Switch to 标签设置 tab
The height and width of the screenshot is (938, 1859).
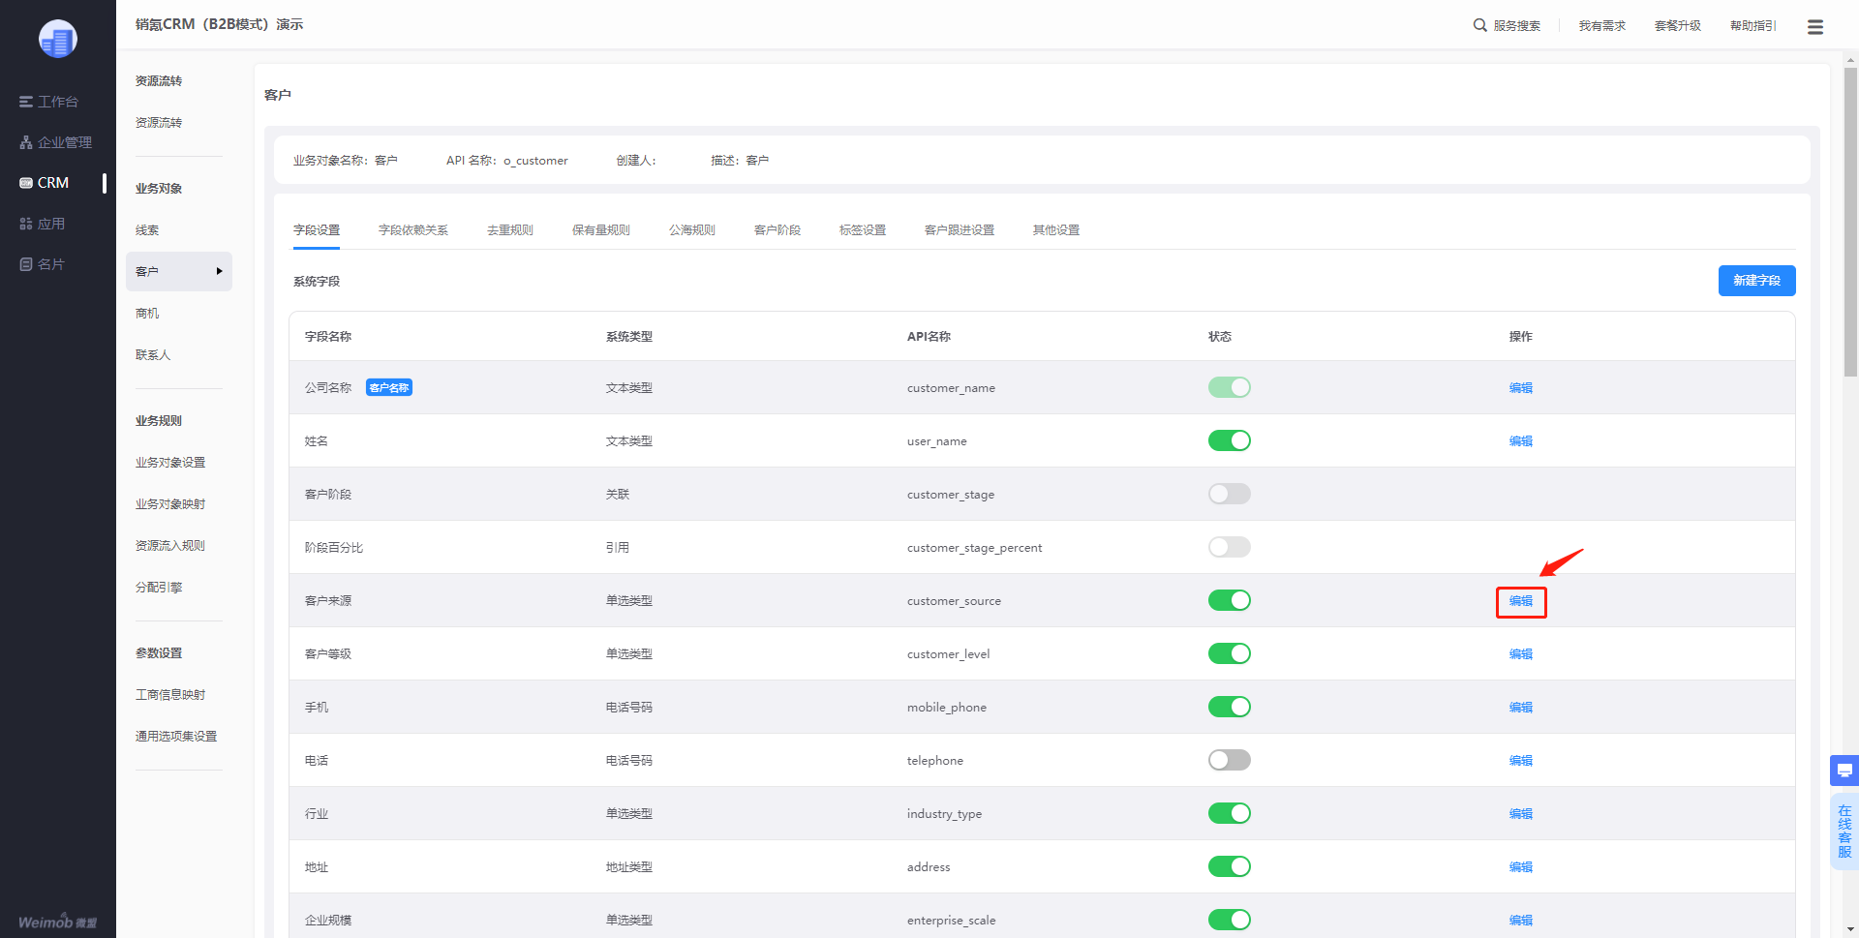(863, 230)
